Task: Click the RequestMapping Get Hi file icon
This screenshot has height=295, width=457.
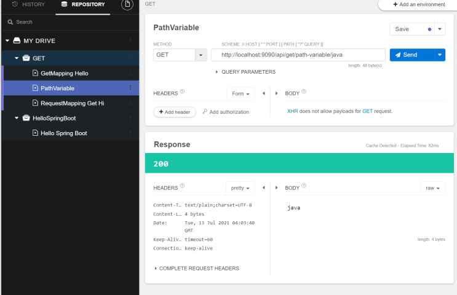Action: (35, 103)
